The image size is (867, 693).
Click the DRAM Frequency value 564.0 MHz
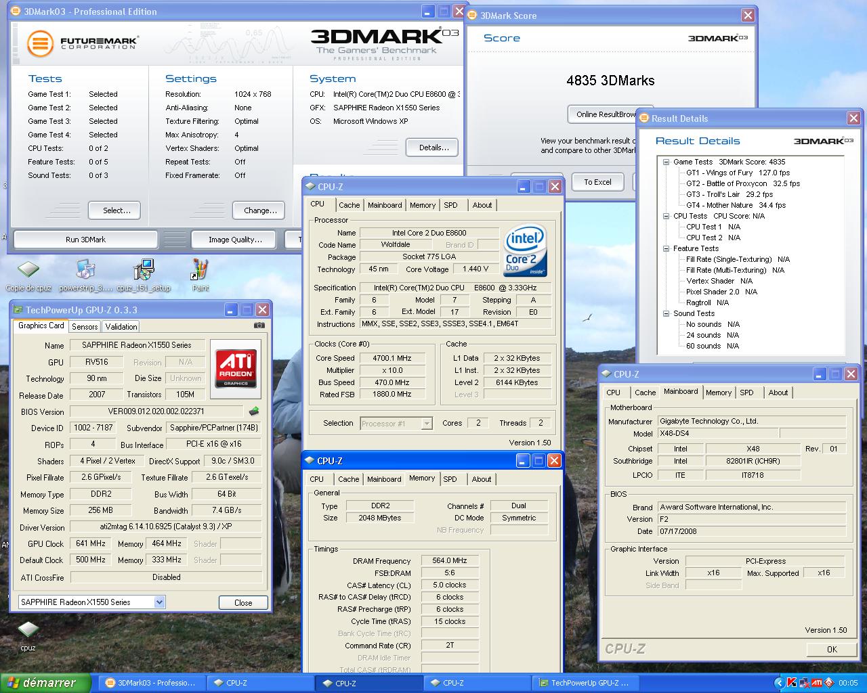point(450,560)
